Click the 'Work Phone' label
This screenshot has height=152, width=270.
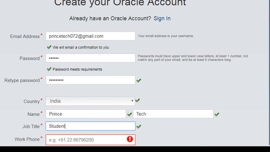tap(27, 139)
